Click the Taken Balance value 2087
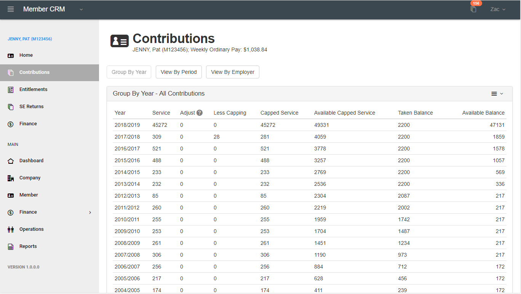The image size is (521, 294). coord(404,196)
